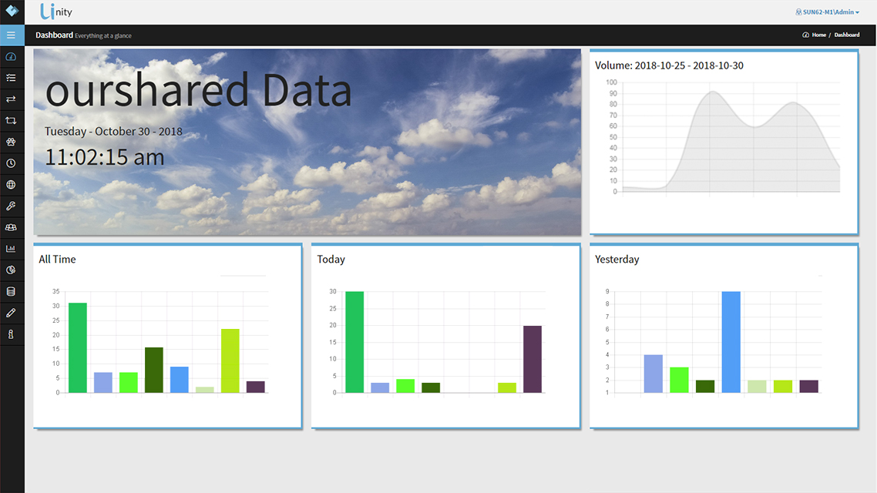Click the globe icon in sidebar

[11, 185]
